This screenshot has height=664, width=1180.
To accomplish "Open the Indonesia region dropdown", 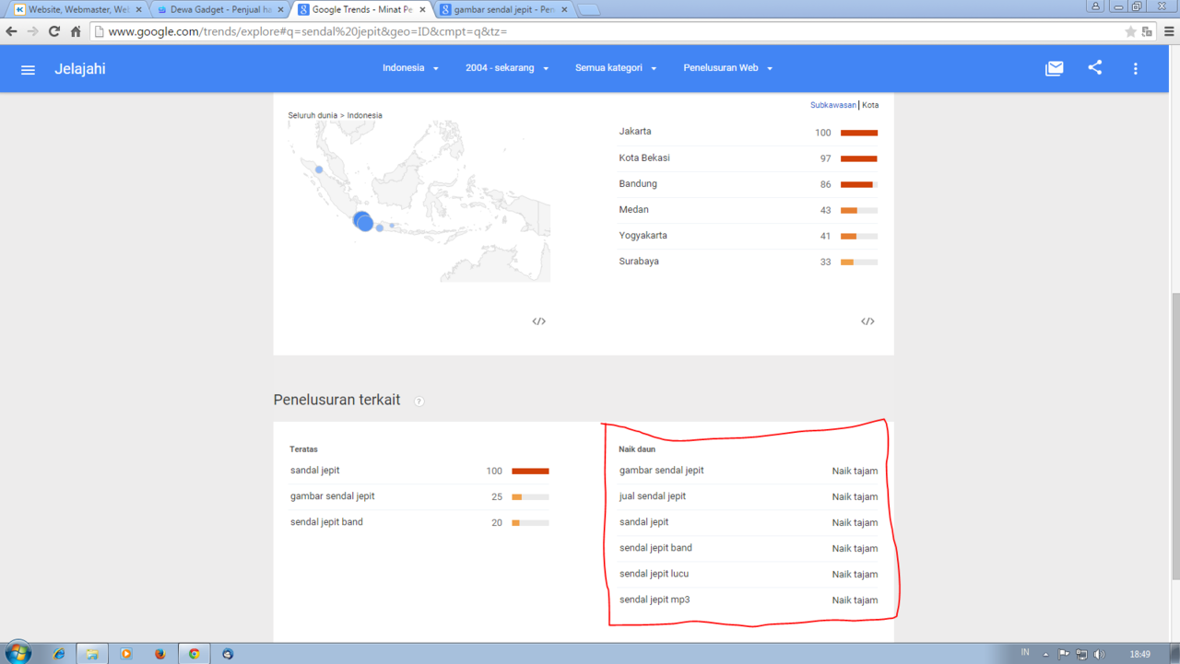I will point(410,68).
